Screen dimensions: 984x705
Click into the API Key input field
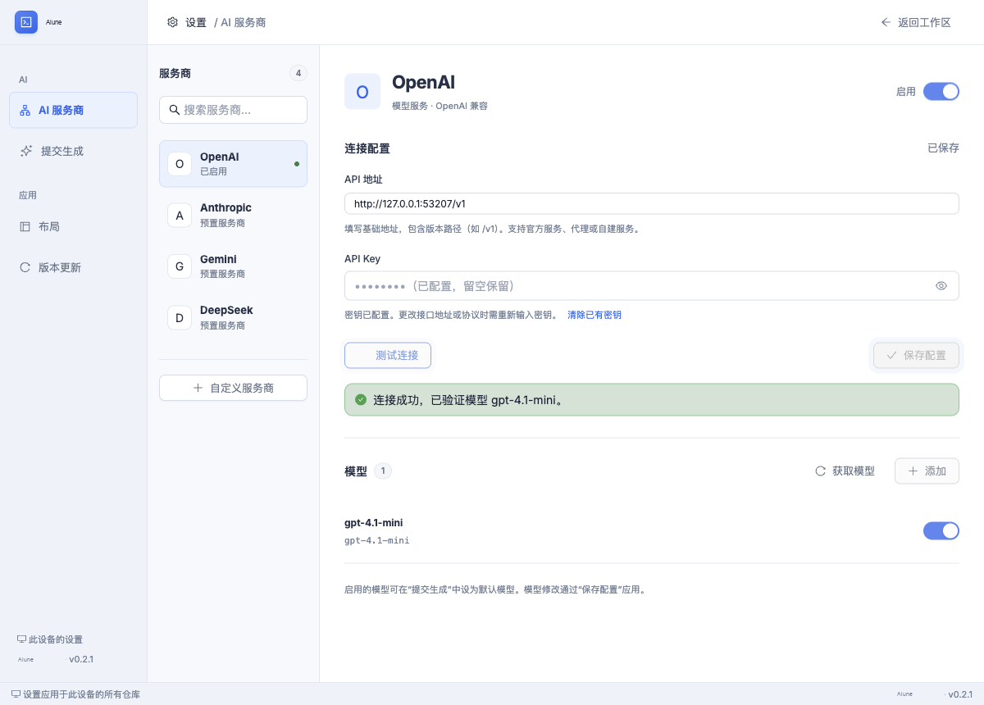click(x=652, y=286)
